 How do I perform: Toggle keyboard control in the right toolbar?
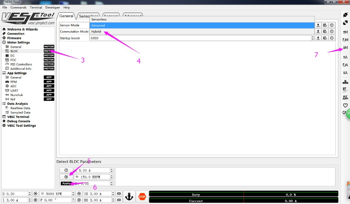click(x=345, y=82)
